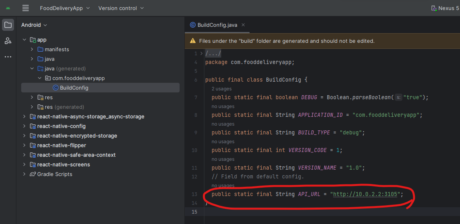Viewport: 460px width, 224px height.
Task: Click the BuildConfig.java tab file icon
Action: [x=193, y=25]
